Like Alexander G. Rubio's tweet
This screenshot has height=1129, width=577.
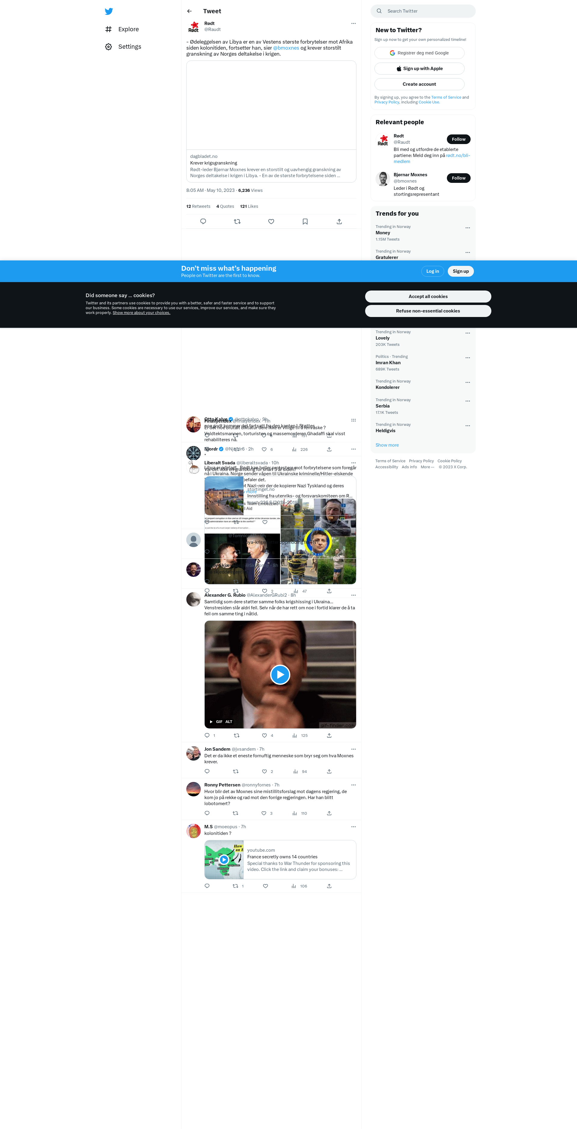264,735
